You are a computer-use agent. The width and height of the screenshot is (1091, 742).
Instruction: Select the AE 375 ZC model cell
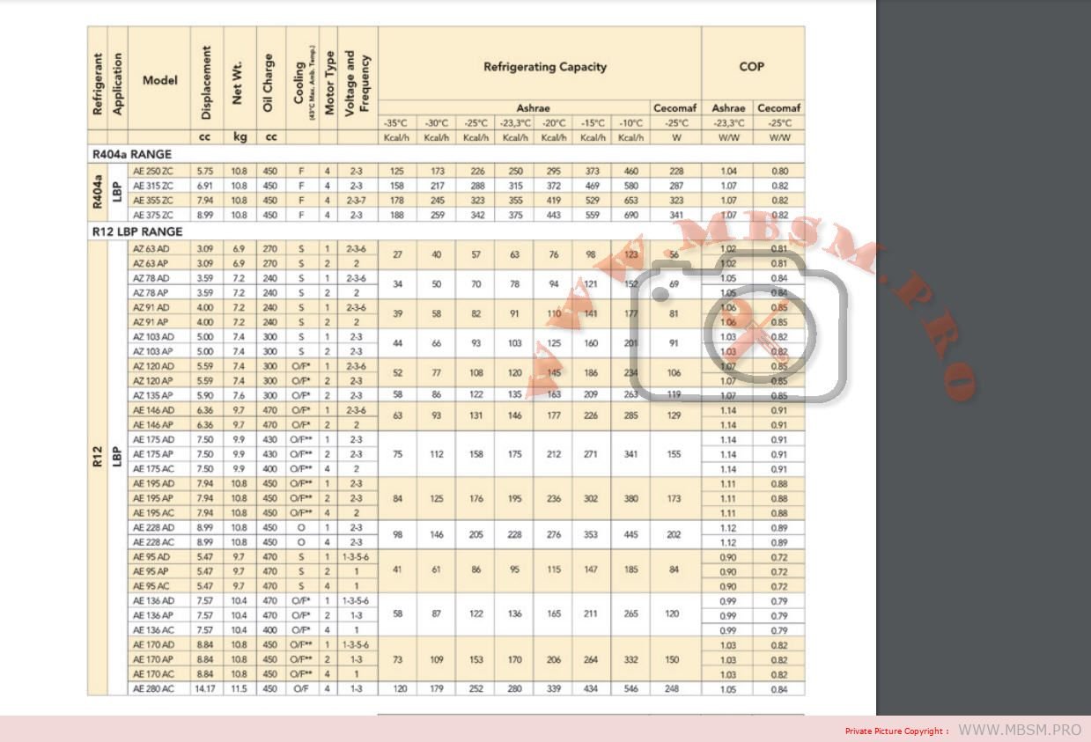click(x=153, y=216)
